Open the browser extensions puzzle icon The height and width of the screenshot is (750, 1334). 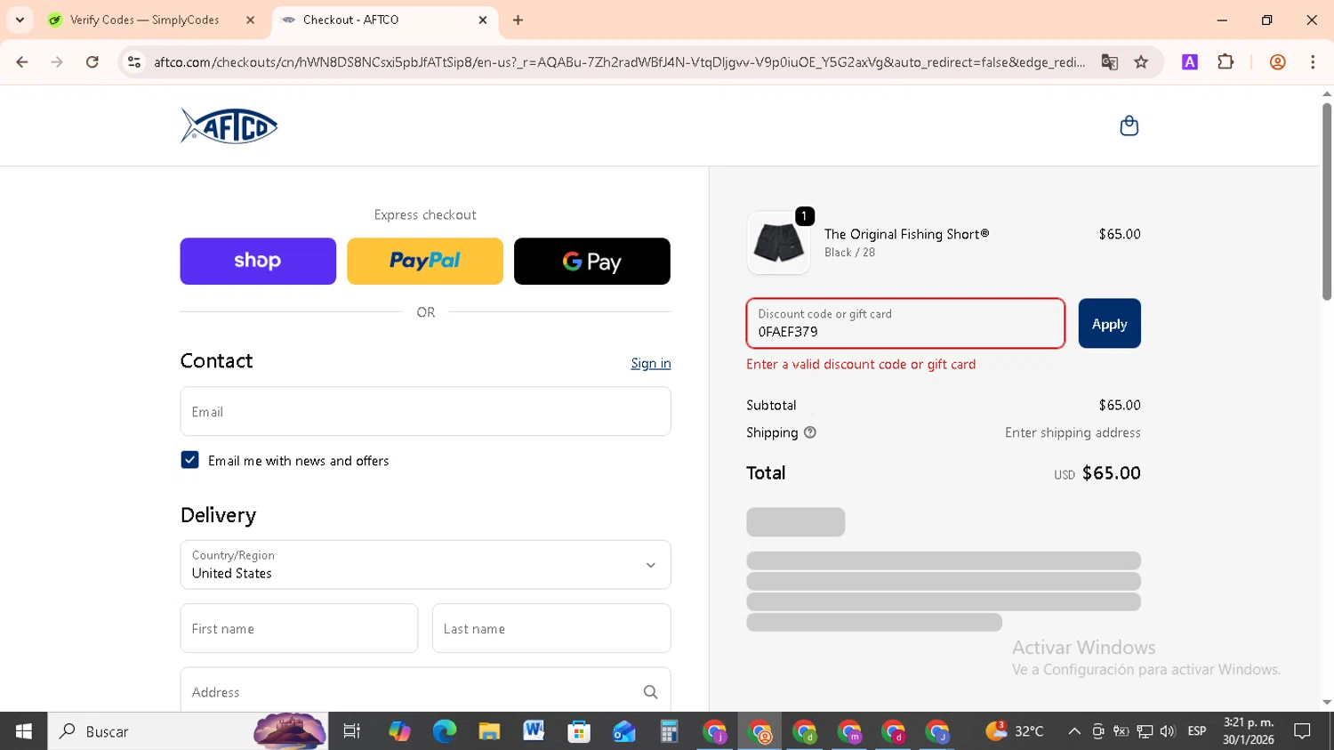pyautogui.click(x=1226, y=62)
